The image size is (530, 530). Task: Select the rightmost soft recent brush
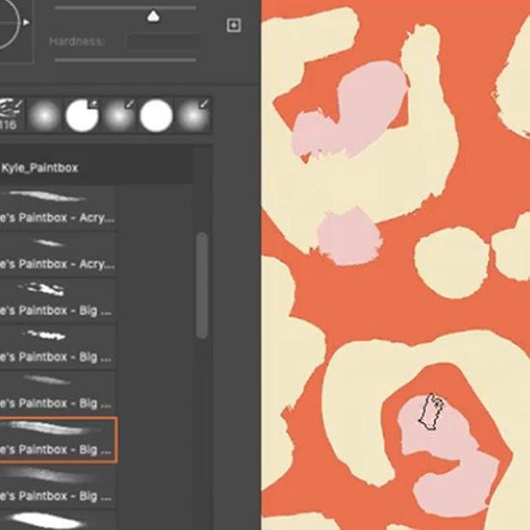click(194, 115)
